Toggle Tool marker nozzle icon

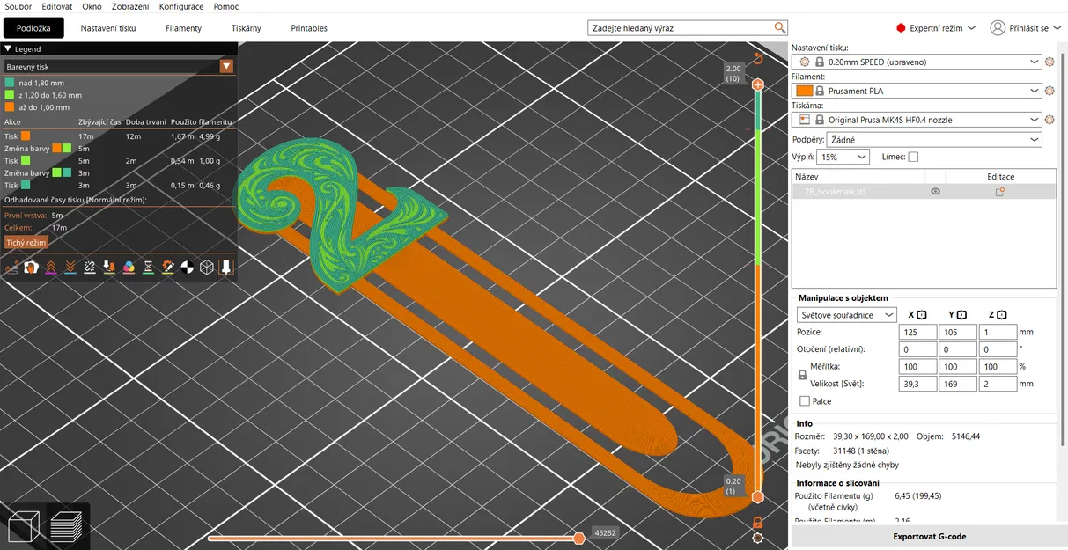[x=226, y=267]
